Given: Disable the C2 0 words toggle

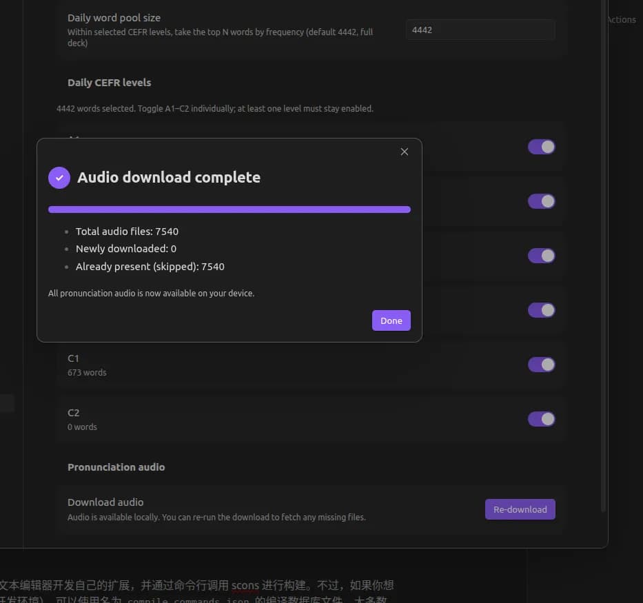Looking at the screenshot, I should 541,419.
